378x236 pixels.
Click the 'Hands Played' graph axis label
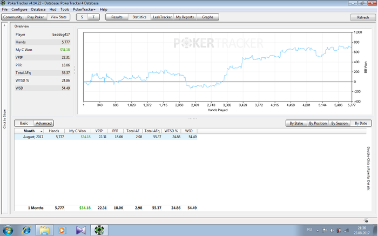coord(218,110)
